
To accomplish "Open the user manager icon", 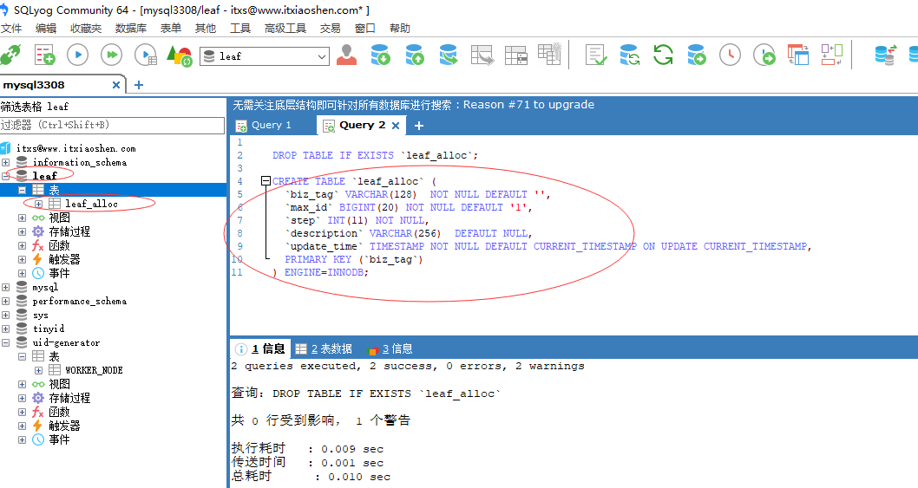I will click(346, 55).
